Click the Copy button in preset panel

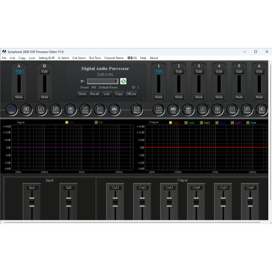119,94
